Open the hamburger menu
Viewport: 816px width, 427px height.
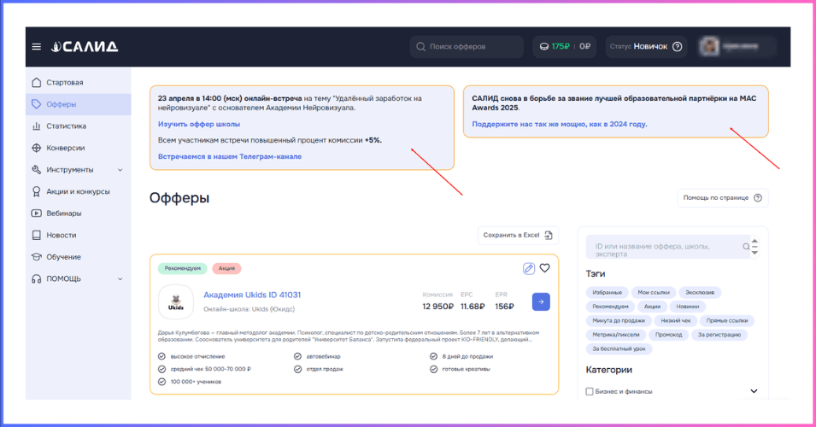click(x=37, y=47)
